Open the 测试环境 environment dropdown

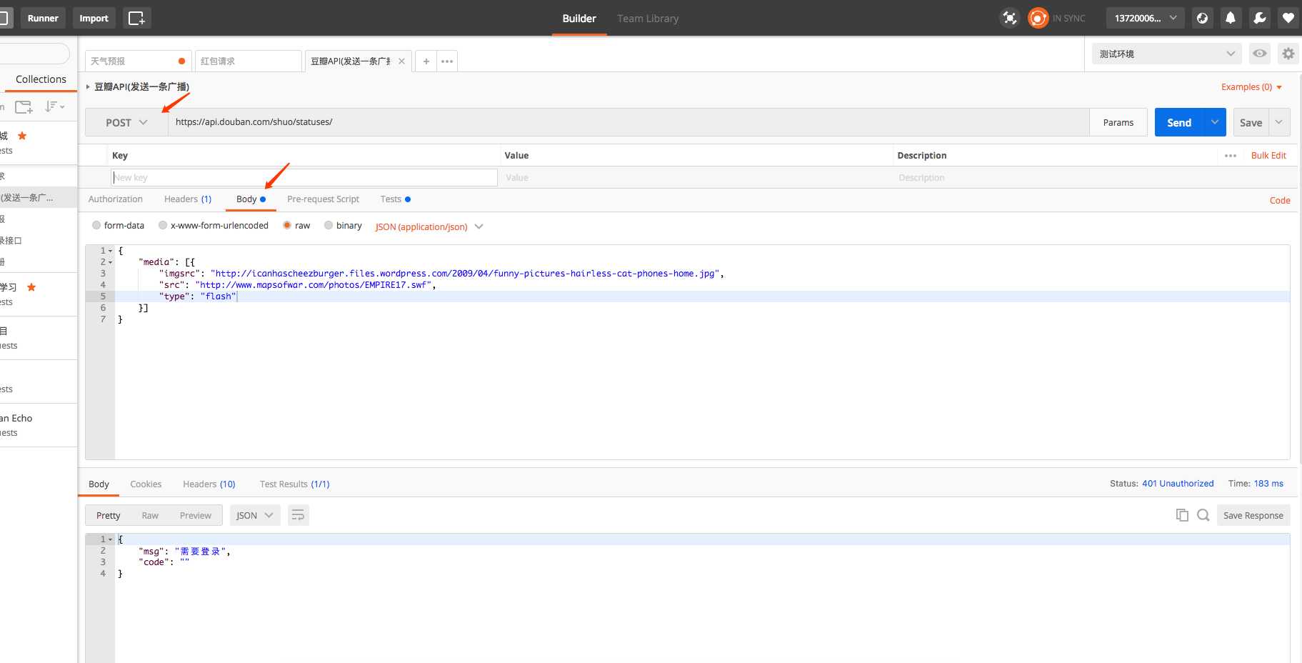1167,54
